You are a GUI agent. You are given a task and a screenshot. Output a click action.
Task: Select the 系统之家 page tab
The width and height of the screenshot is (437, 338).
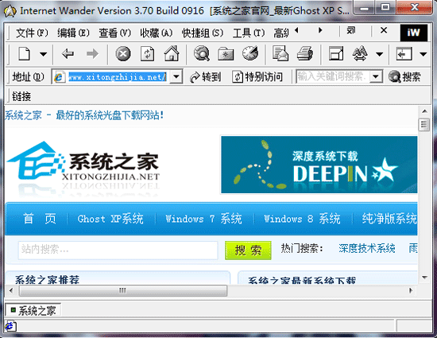(33, 310)
